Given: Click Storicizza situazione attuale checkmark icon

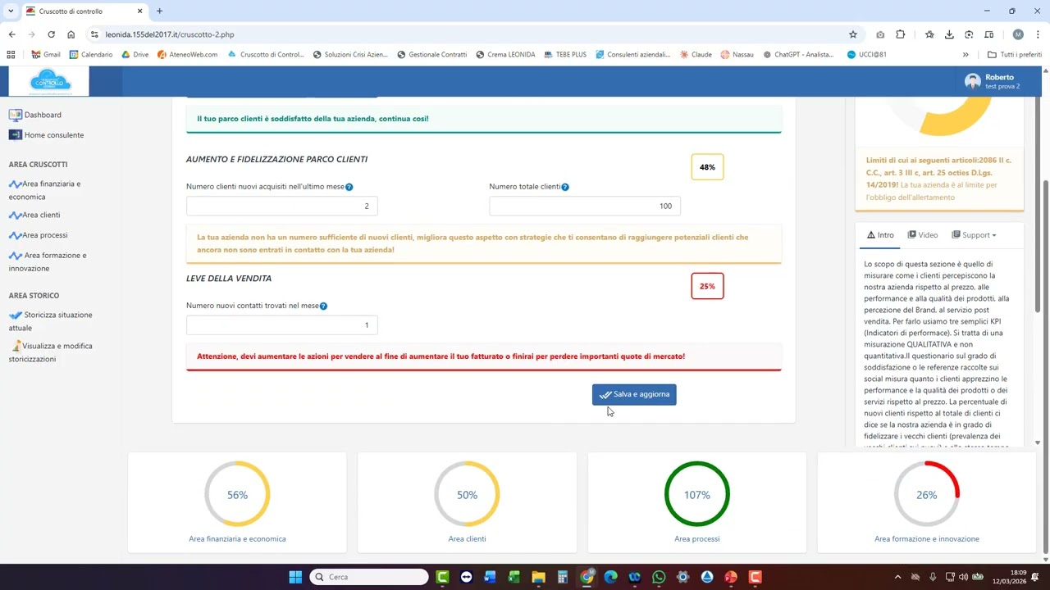Looking at the screenshot, I should coord(15,315).
